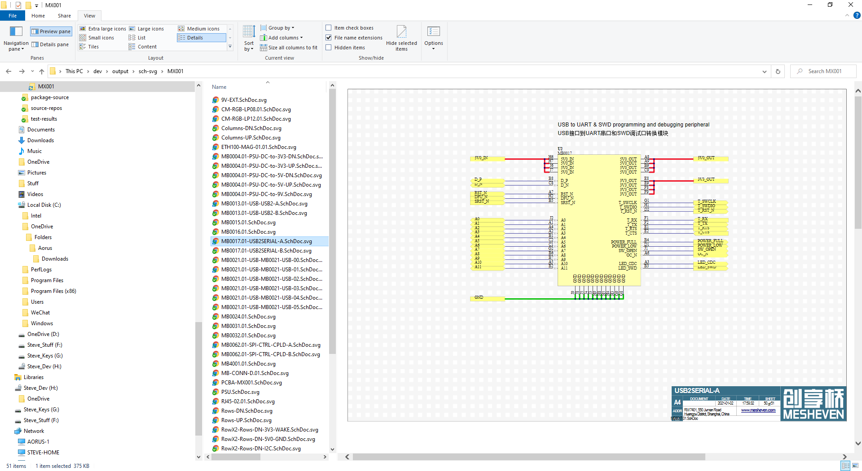Click Size all columns to fit
Viewport: 862px width, 471px height.
click(x=289, y=48)
